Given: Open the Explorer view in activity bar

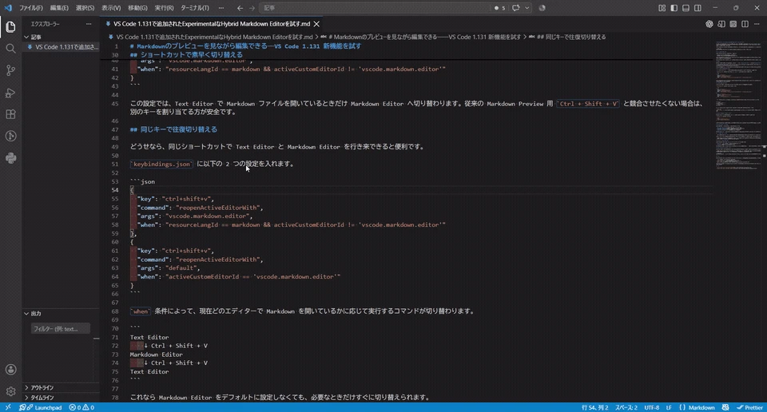Looking at the screenshot, I should pos(10,27).
